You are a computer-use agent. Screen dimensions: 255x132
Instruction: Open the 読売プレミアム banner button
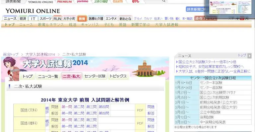point(206,19)
